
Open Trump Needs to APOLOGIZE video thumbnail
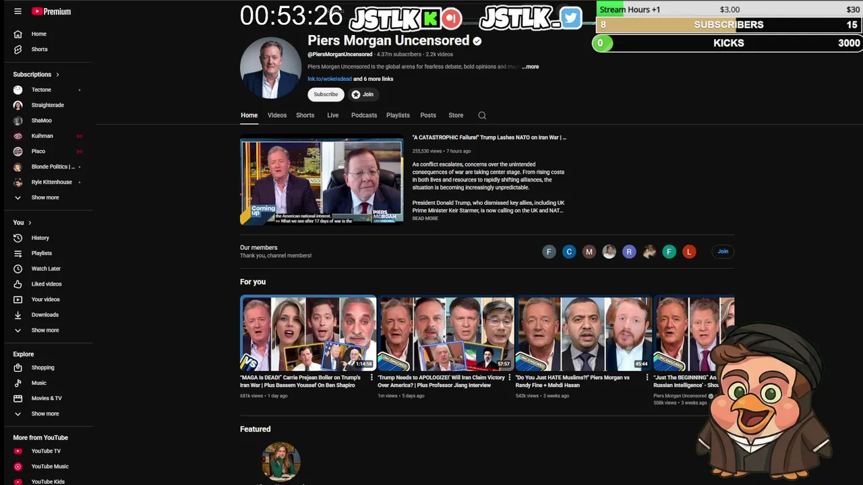(x=446, y=333)
